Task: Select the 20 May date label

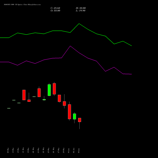Action: click(33, 150)
